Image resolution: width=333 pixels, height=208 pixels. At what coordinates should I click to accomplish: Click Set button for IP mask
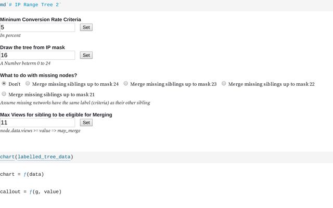coord(86,56)
